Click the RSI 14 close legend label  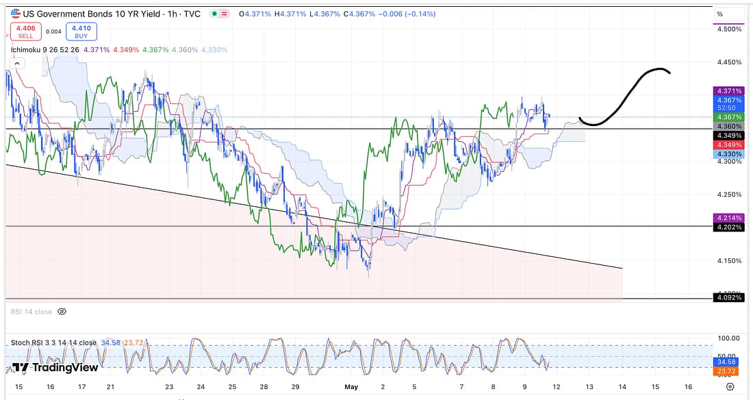coord(31,312)
